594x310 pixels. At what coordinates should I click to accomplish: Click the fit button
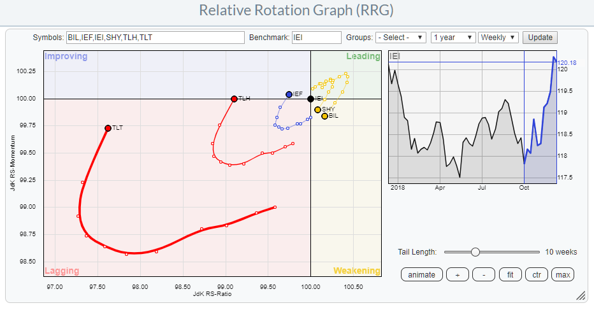[510, 274]
